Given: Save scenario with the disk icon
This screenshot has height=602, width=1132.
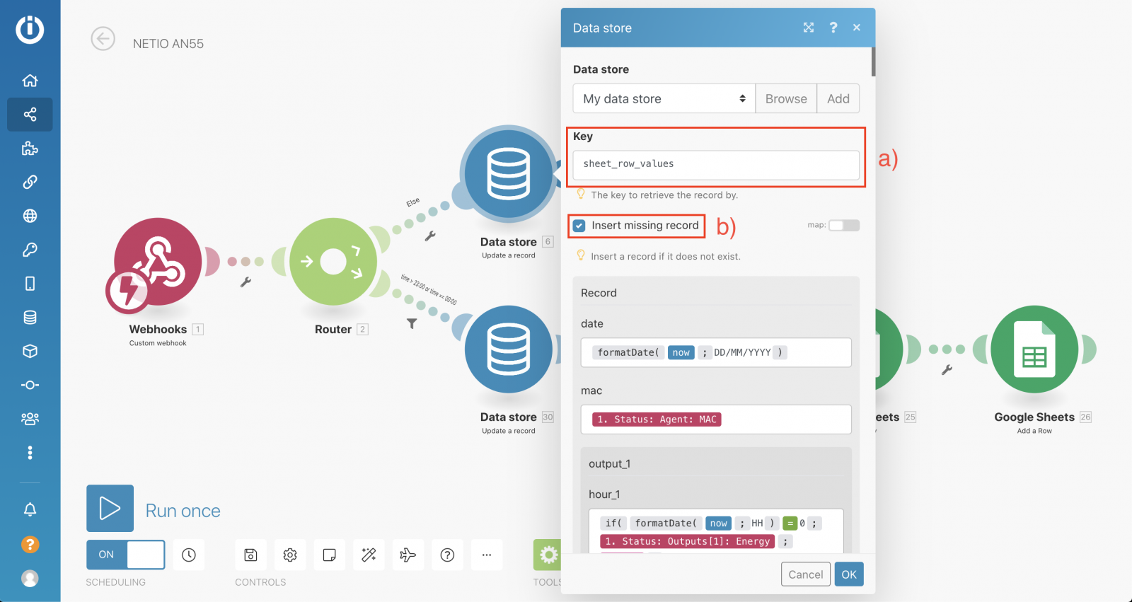Looking at the screenshot, I should (x=250, y=555).
